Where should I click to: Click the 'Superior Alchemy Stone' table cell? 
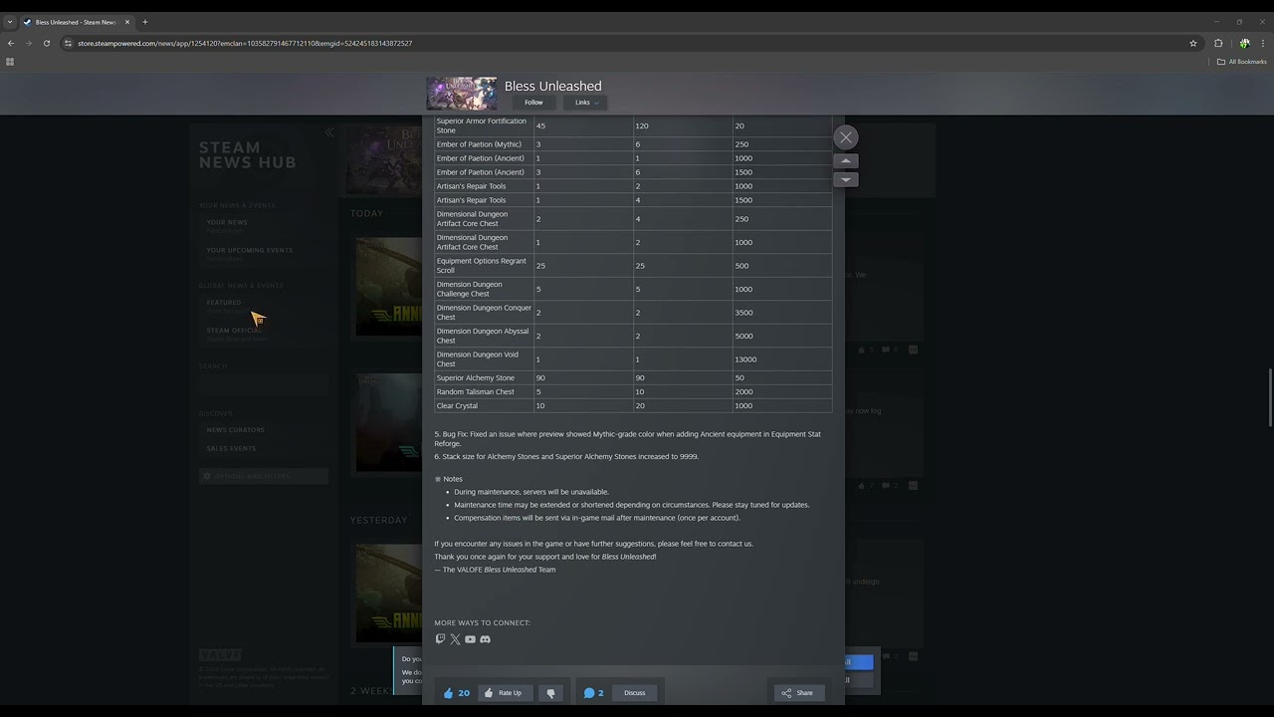coord(484,378)
